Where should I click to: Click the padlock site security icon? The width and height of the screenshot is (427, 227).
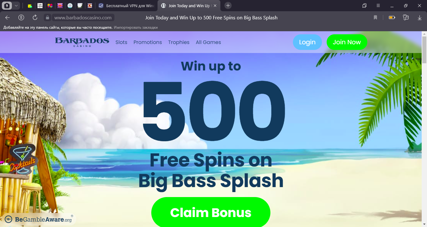click(x=47, y=18)
